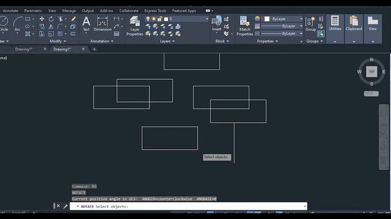Activate the Trim tool
This screenshot has height=219, width=391.
[60, 19]
